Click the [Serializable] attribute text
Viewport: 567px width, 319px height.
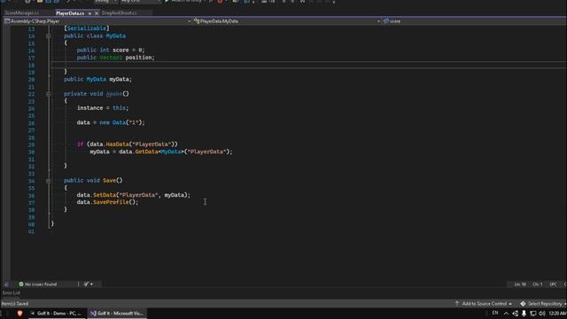pos(87,28)
